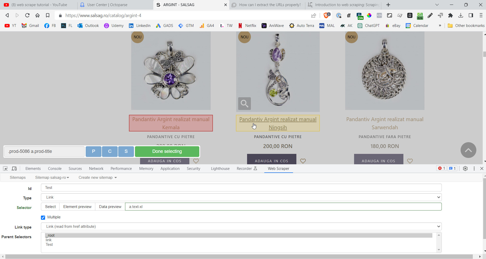Open the Sitemap salsag-ro dropdown menu
Viewport: 486px width, 259px height.
(52, 177)
